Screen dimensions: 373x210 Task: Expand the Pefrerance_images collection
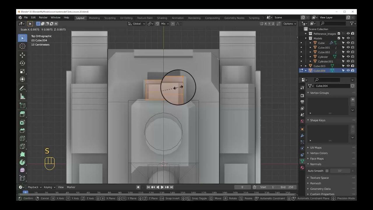click(306, 34)
